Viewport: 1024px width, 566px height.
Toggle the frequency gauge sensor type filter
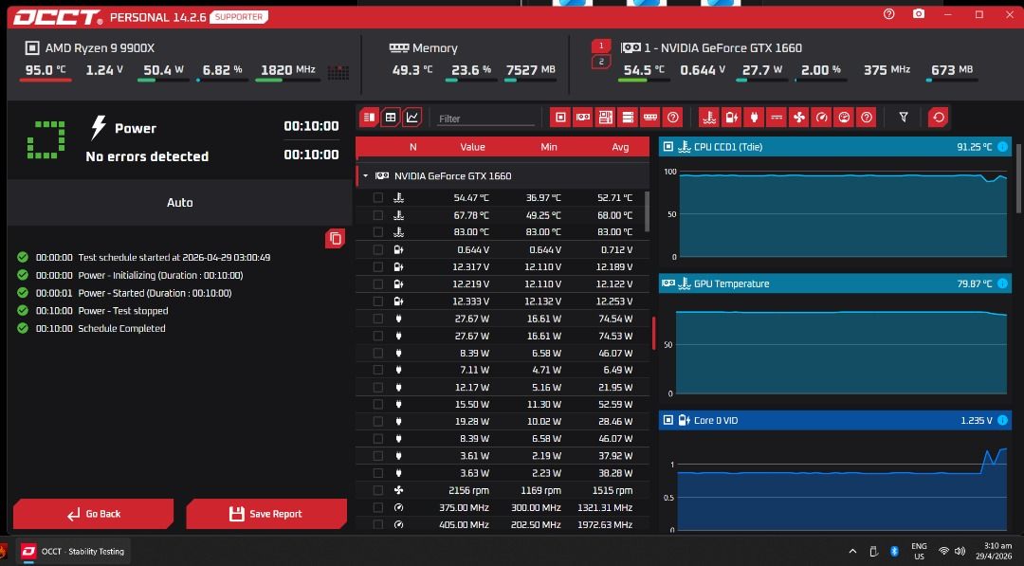(x=821, y=118)
